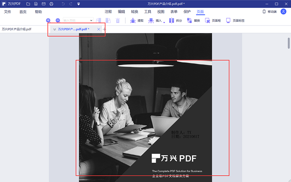This screenshot has width=291, height=182.
Task: Click the 替换 (replace) page tool
Action: (193, 21)
